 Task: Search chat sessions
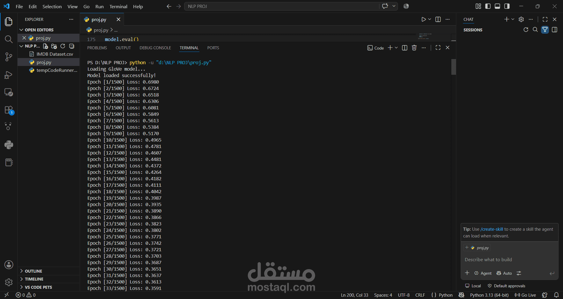coord(535,30)
